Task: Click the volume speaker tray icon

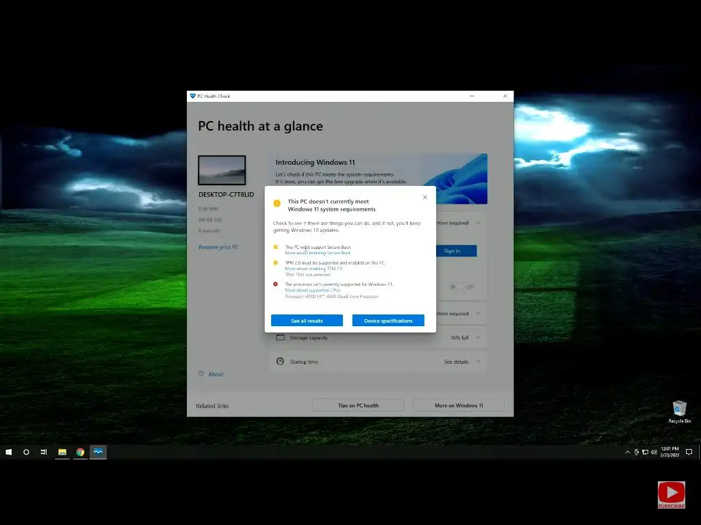Action: pos(654,453)
